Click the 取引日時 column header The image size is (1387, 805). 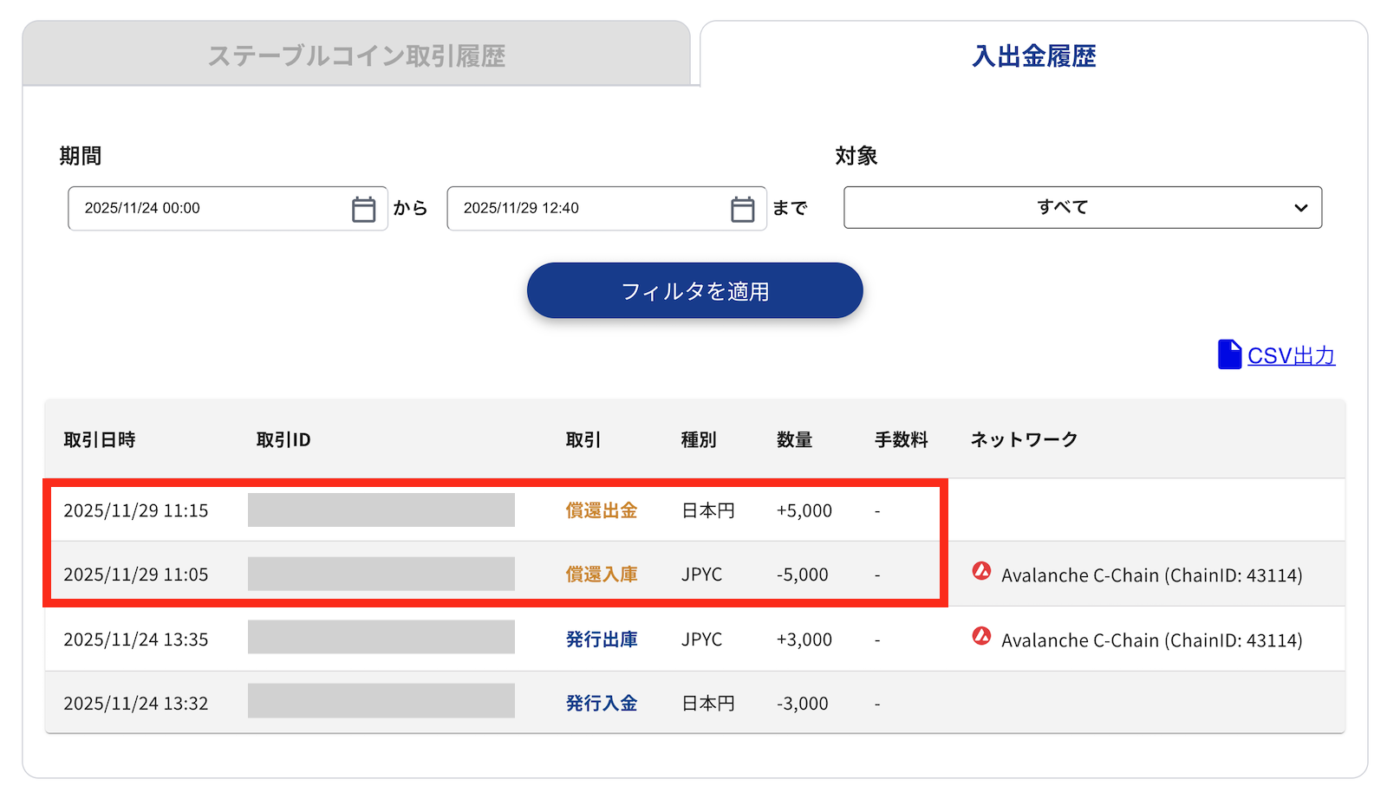pyautogui.click(x=100, y=440)
